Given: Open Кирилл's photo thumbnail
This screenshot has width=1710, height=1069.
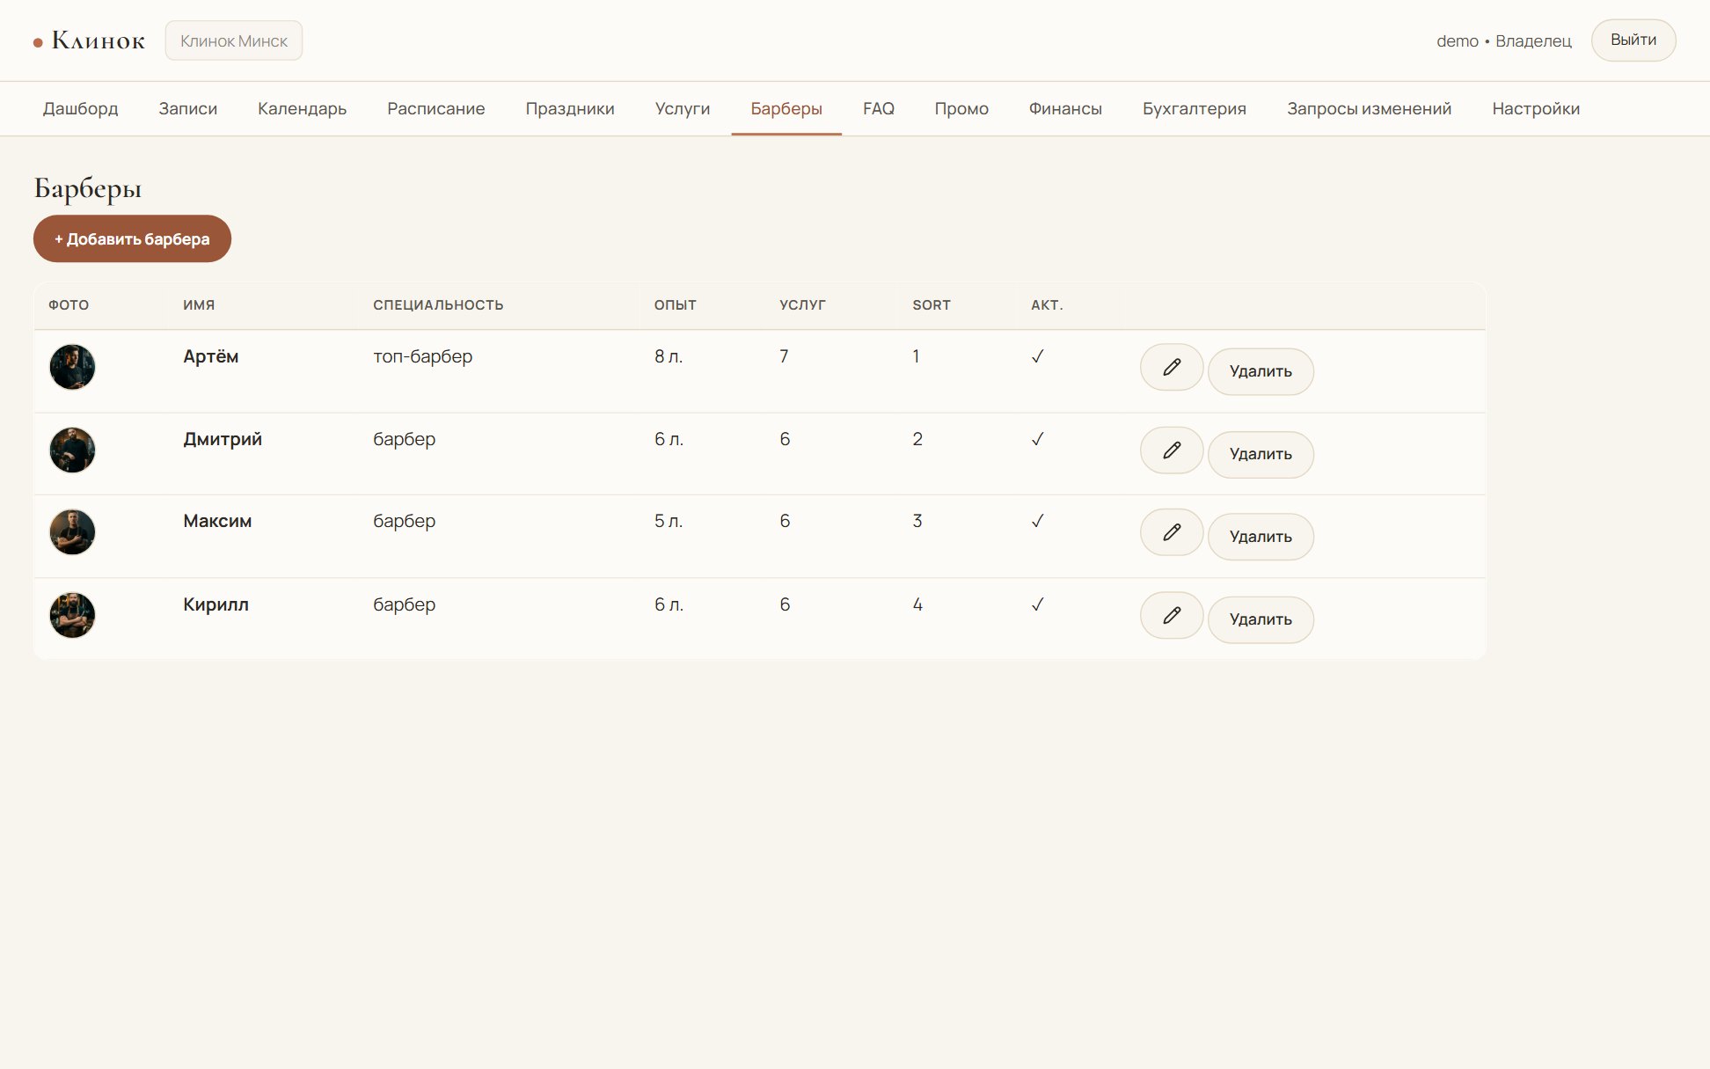Looking at the screenshot, I should pos(72,615).
